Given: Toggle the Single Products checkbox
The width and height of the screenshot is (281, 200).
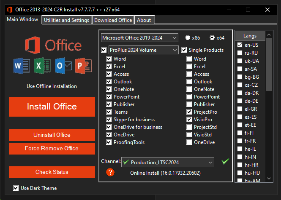Looking at the screenshot, I should pos(184,50).
